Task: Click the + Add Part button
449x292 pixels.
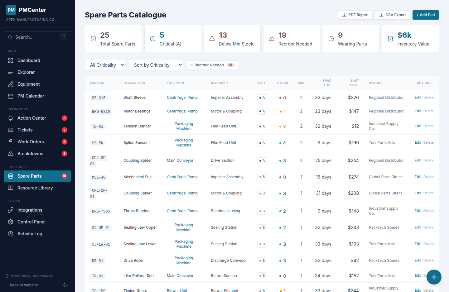Action: [426, 15]
